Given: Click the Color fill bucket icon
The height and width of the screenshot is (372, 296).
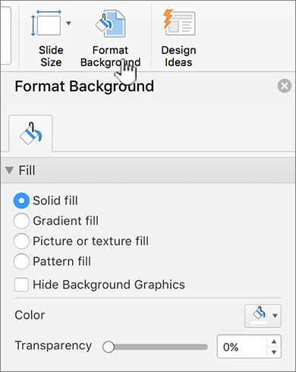Looking at the screenshot, I should (259, 315).
